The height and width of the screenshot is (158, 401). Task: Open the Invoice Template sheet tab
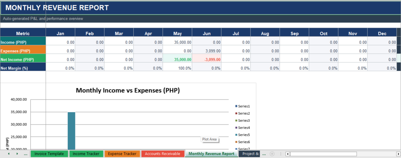pyautogui.click(x=49, y=154)
